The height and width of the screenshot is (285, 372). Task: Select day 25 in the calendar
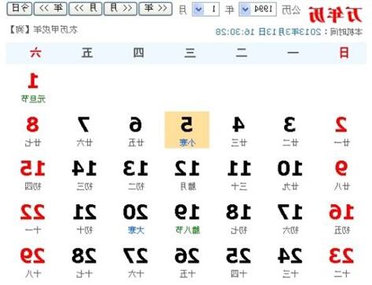(239, 262)
